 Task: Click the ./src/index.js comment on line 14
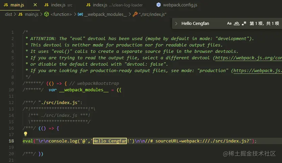(59, 116)
